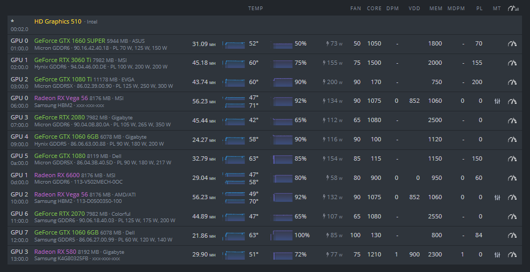Screen dimensions: 530x272
Task: Click memory clock value 2550 for RTX 2070
Action: click(x=435, y=217)
